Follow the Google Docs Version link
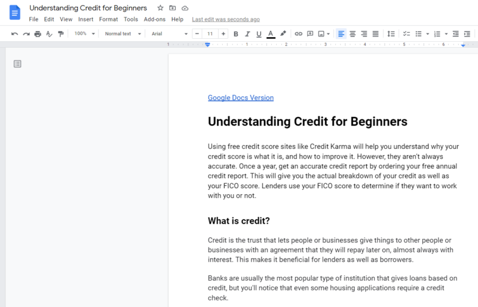Screen dimensions: 478x307 coord(241,97)
